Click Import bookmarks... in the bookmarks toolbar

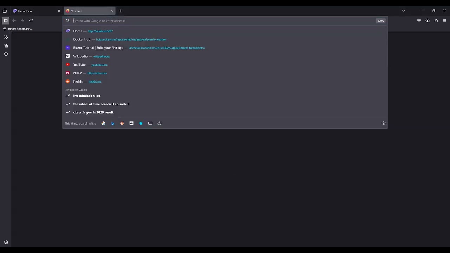click(18, 29)
